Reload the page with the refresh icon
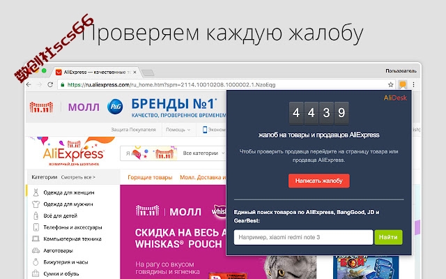The image size is (446, 279). (x=50, y=84)
